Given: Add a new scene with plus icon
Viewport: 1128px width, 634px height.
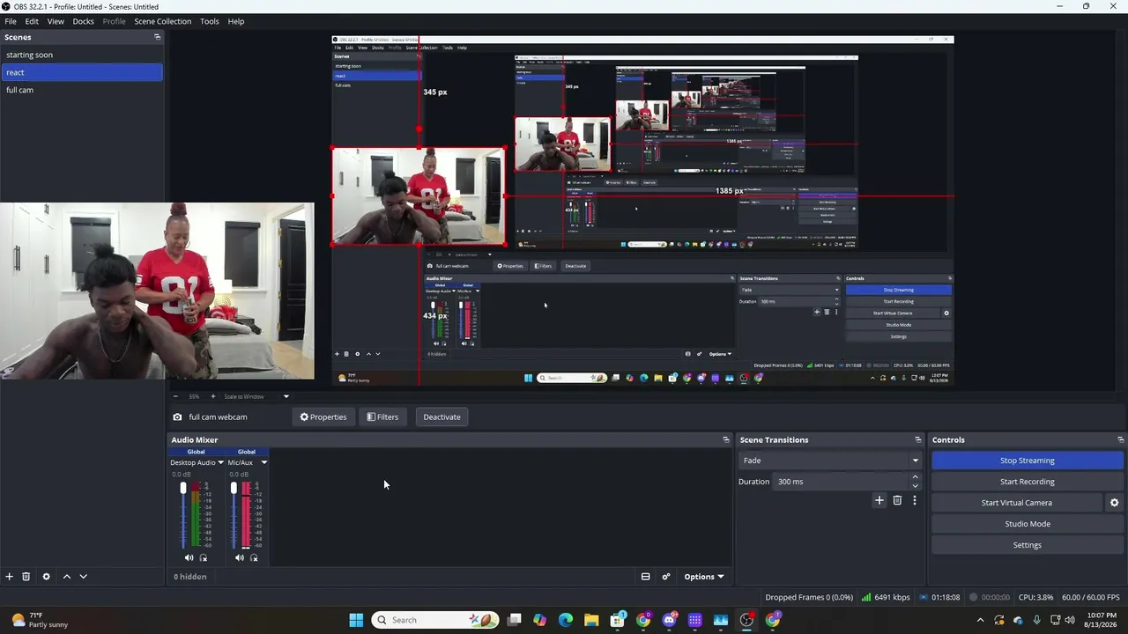Looking at the screenshot, I should tap(9, 577).
